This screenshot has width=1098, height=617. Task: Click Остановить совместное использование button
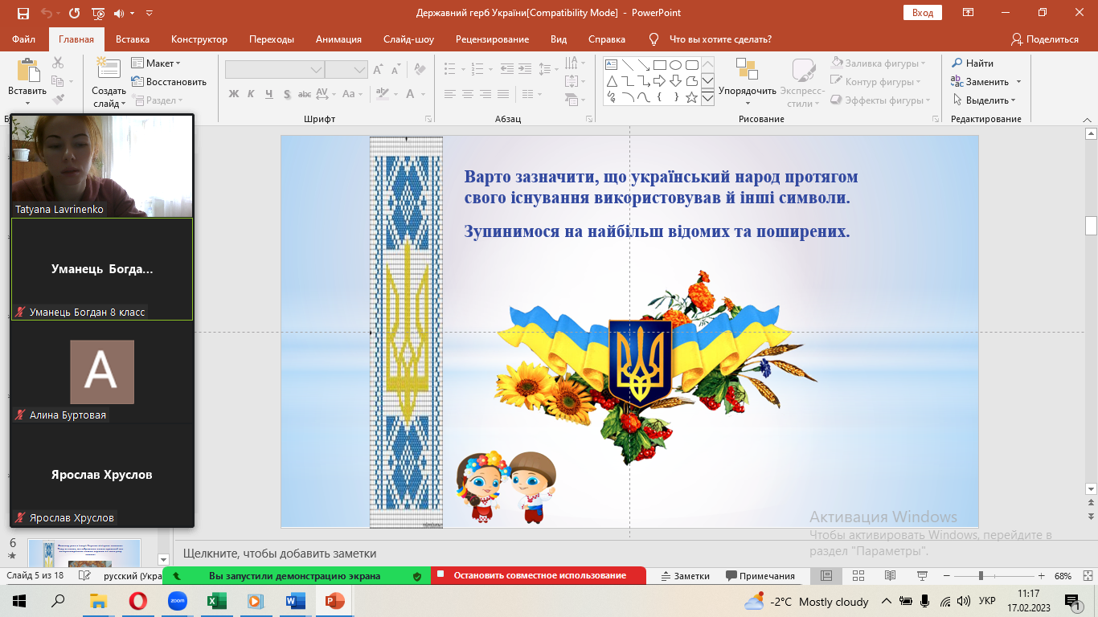pyautogui.click(x=539, y=576)
